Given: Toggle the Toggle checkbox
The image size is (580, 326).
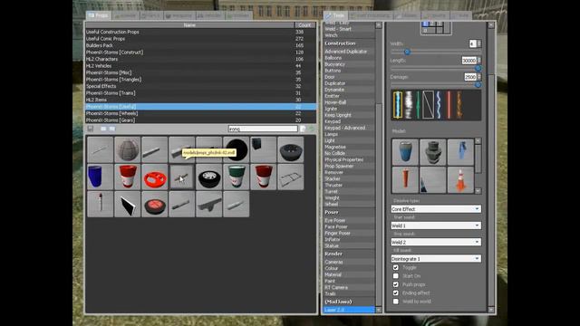Looking at the screenshot, I should [x=396, y=267].
